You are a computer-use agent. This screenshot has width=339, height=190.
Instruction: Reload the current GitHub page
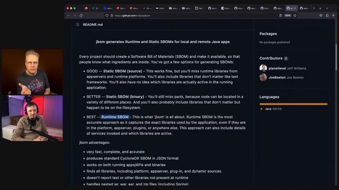click(81, 15)
